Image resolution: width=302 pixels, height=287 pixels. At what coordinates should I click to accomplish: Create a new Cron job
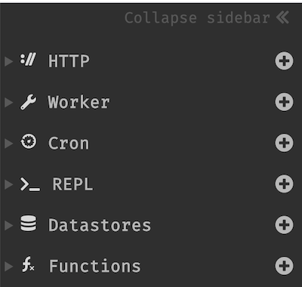pos(284,143)
